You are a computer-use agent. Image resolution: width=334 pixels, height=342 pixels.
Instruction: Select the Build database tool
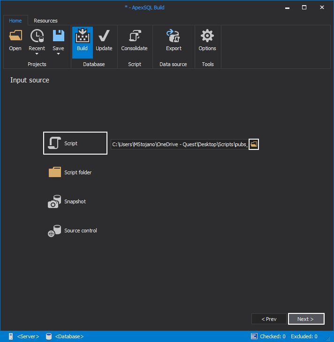pyautogui.click(x=83, y=43)
